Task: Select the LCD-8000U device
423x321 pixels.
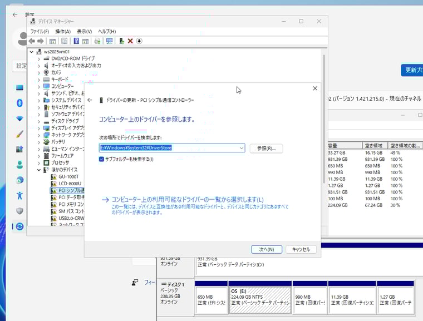Action: [70, 184]
